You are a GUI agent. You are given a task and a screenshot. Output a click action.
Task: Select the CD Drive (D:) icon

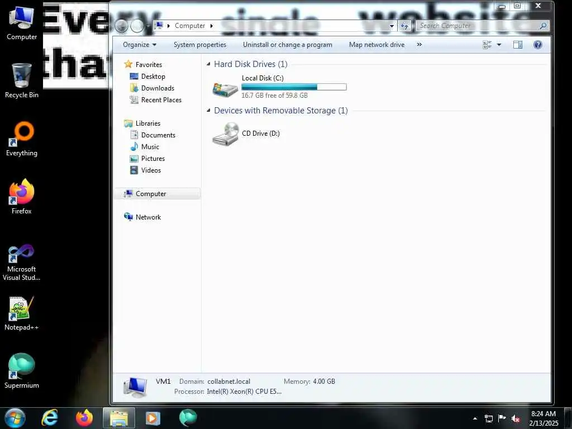click(x=226, y=134)
